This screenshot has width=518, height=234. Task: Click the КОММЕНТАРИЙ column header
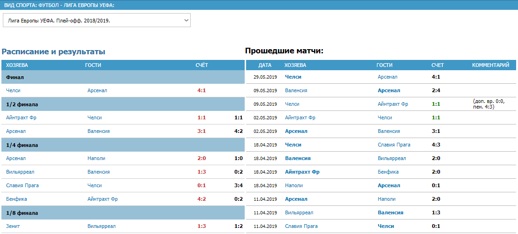491,65
